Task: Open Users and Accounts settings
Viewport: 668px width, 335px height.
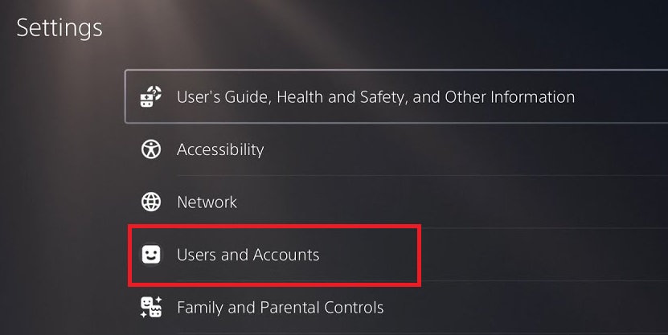Action: [x=248, y=255]
